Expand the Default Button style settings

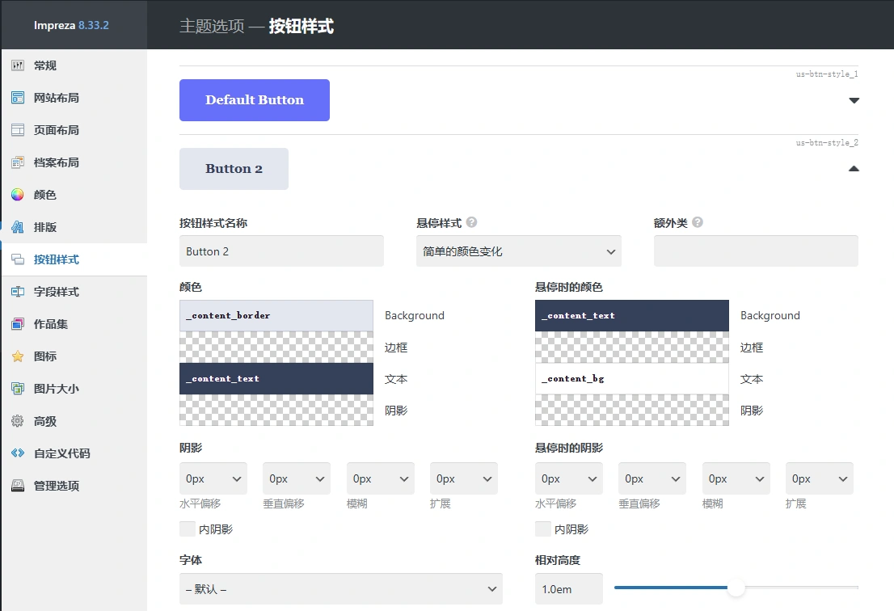coord(854,99)
